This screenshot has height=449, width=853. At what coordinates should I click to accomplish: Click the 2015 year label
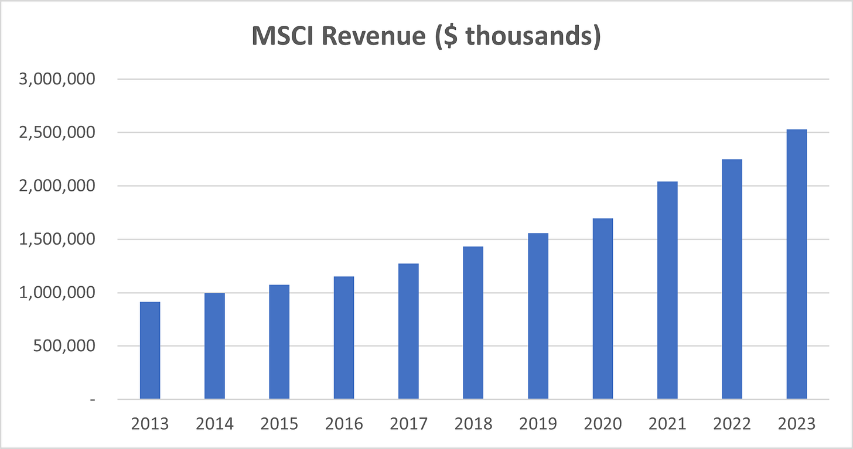pyautogui.click(x=279, y=423)
